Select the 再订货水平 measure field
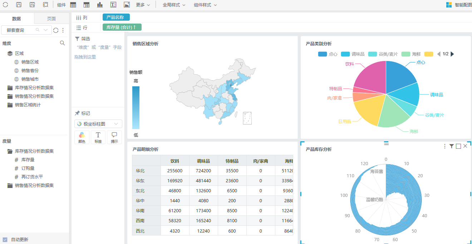 tap(32, 177)
